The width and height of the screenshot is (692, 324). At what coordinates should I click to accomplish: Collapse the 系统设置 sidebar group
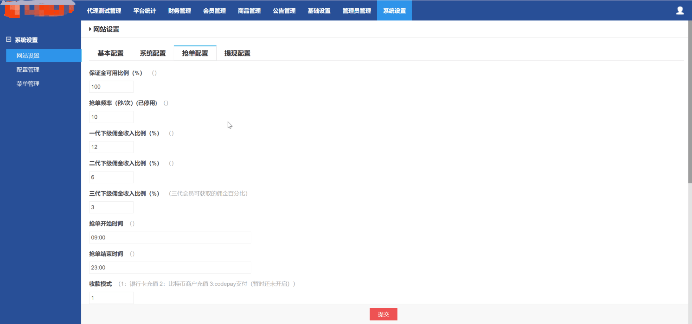(x=9, y=39)
